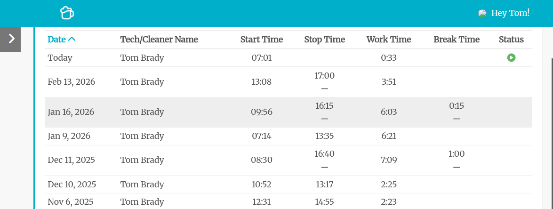Image resolution: width=553 pixels, height=209 pixels.
Task: Select the Nov 6, 2025 entry
Action: tap(70, 202)
